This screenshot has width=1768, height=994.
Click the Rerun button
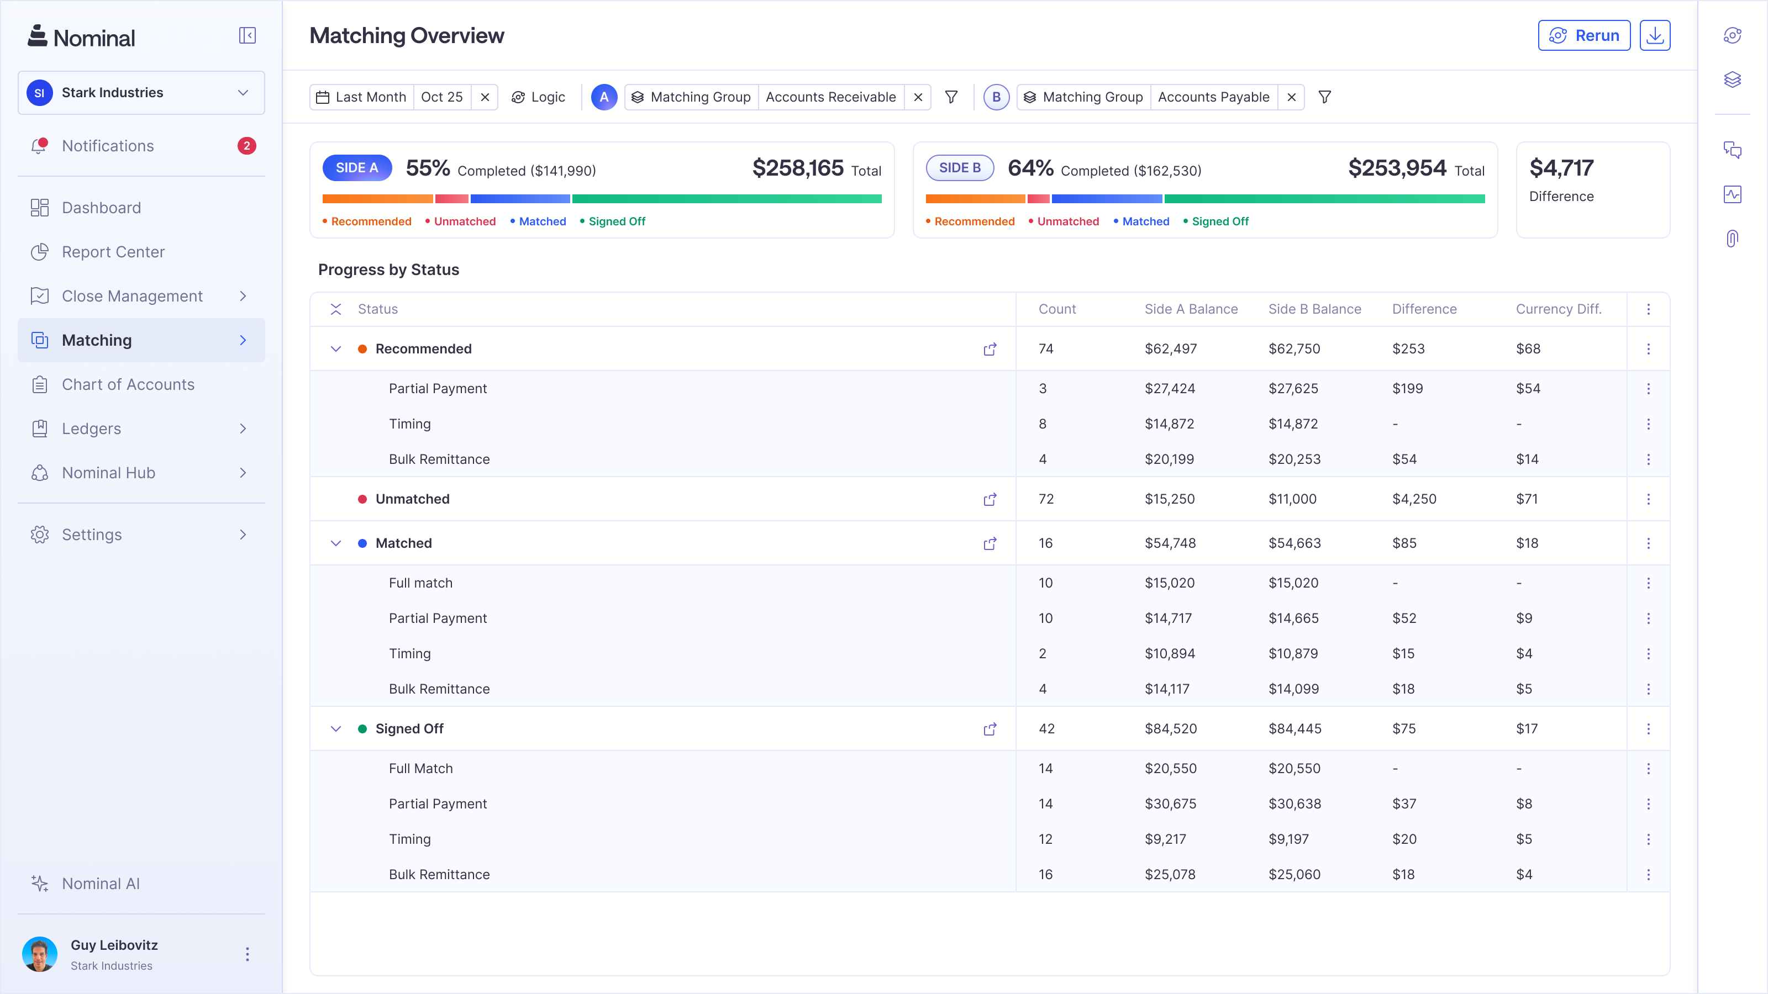(x=1583, y=35)
